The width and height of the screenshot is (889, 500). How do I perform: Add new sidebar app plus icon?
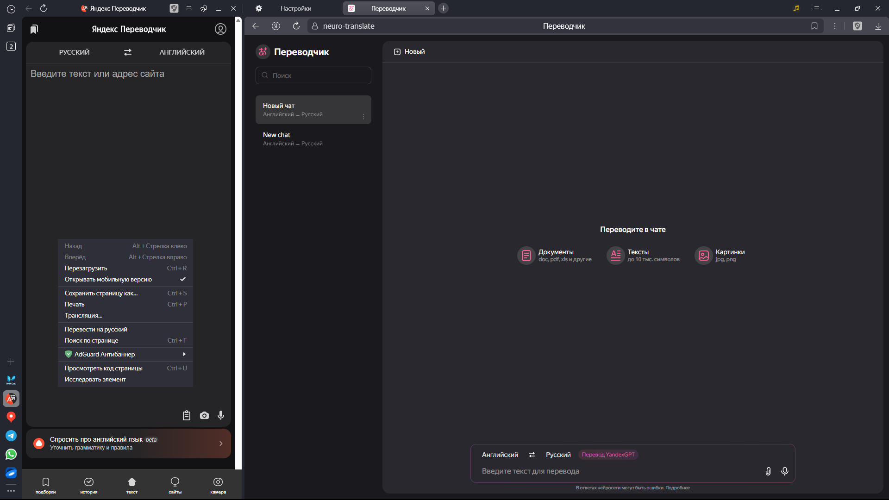click(11, 362)
